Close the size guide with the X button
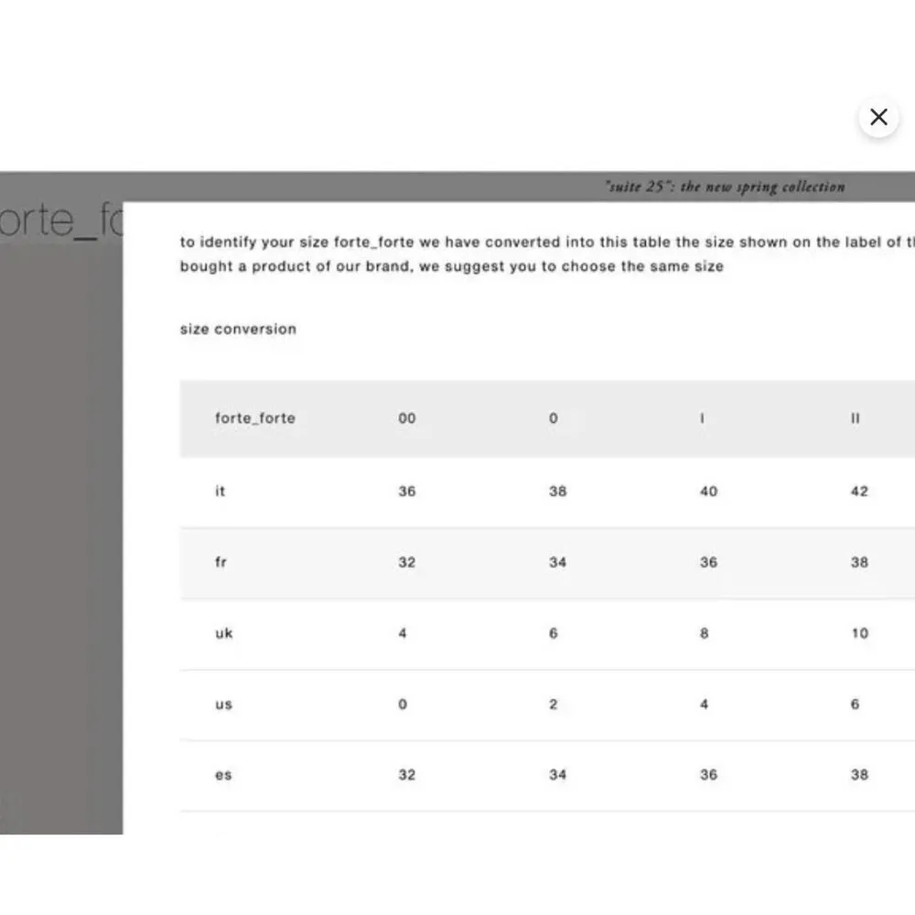 click(878, 117)
